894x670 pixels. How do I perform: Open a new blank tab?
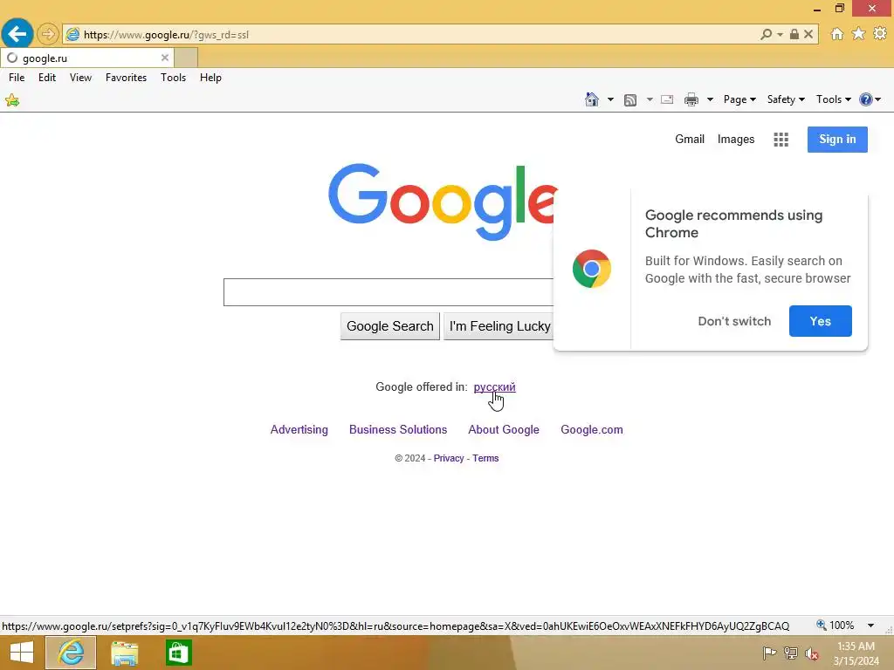click(x=186, y=58)
